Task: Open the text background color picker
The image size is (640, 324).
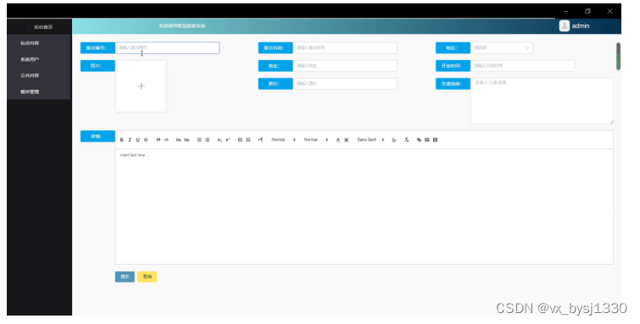Action: tap(346, 140)
